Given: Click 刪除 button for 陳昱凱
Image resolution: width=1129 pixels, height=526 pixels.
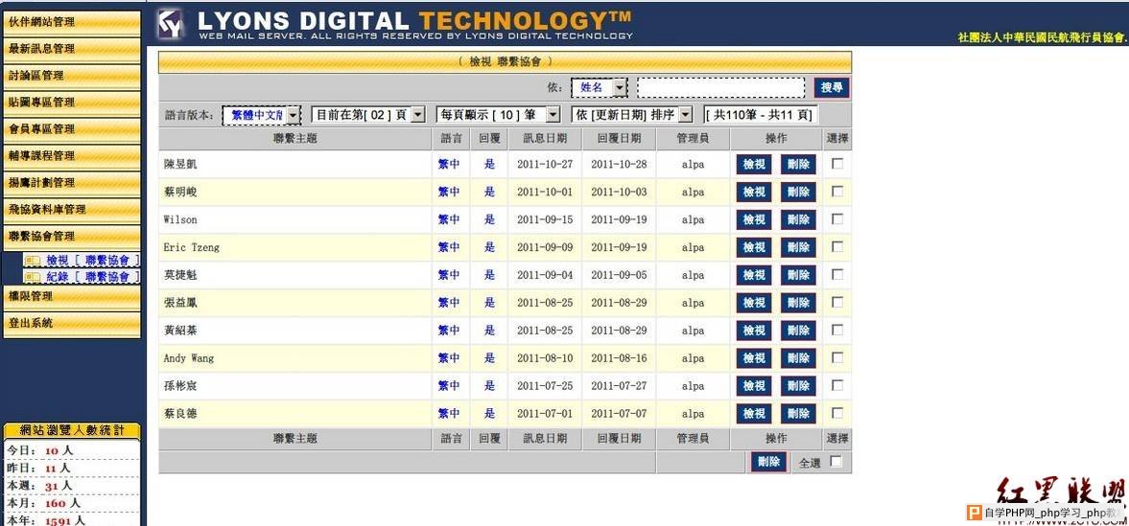Looking at the screenshot, I should (798, 164).
